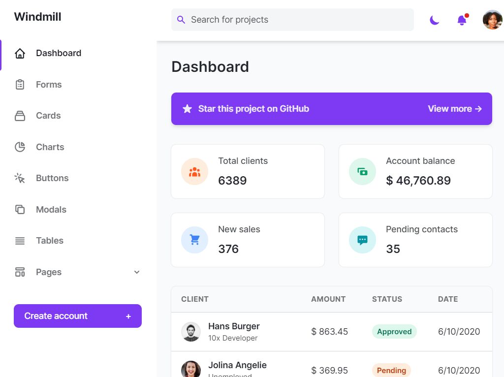The image size is (504, 377).
Task: Click the Pending contacts chat bubble icon
Action: point(362,240)
